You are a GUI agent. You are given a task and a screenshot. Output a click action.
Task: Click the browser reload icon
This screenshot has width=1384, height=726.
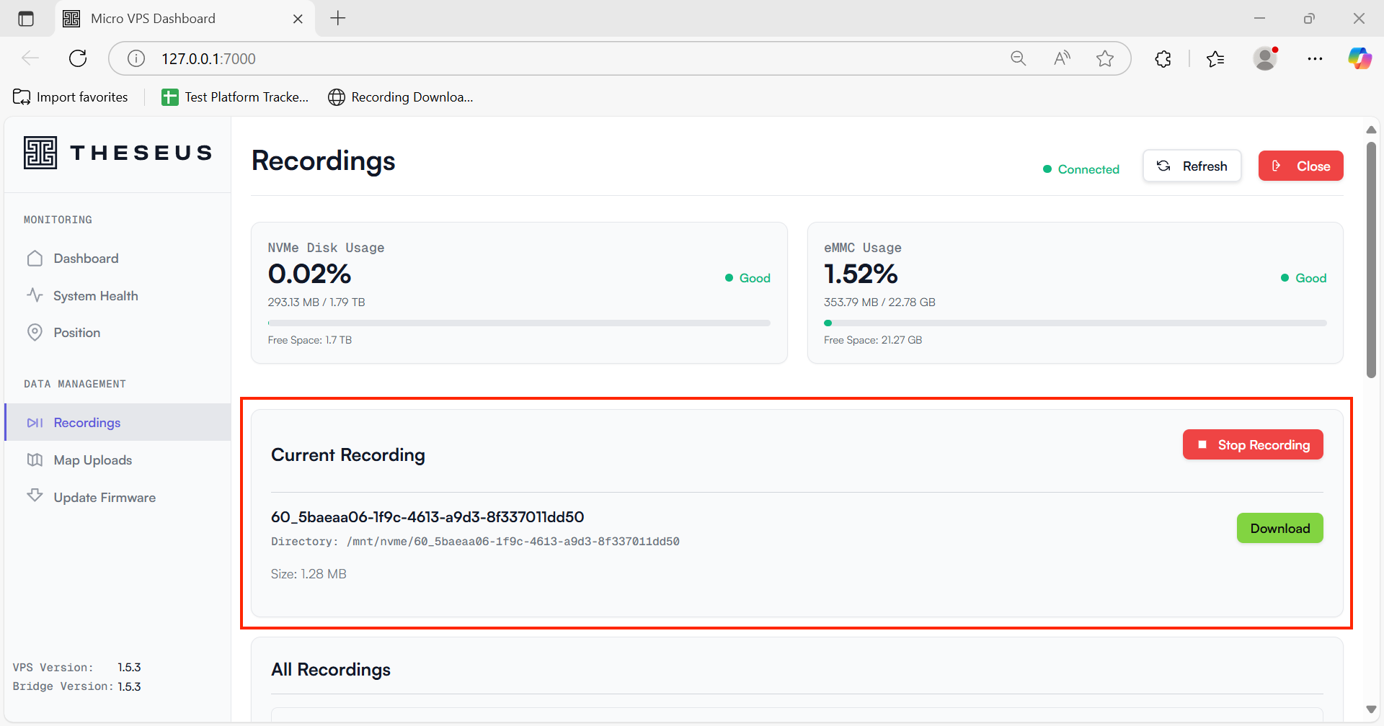pyautogui.click(x=78, y=58)
